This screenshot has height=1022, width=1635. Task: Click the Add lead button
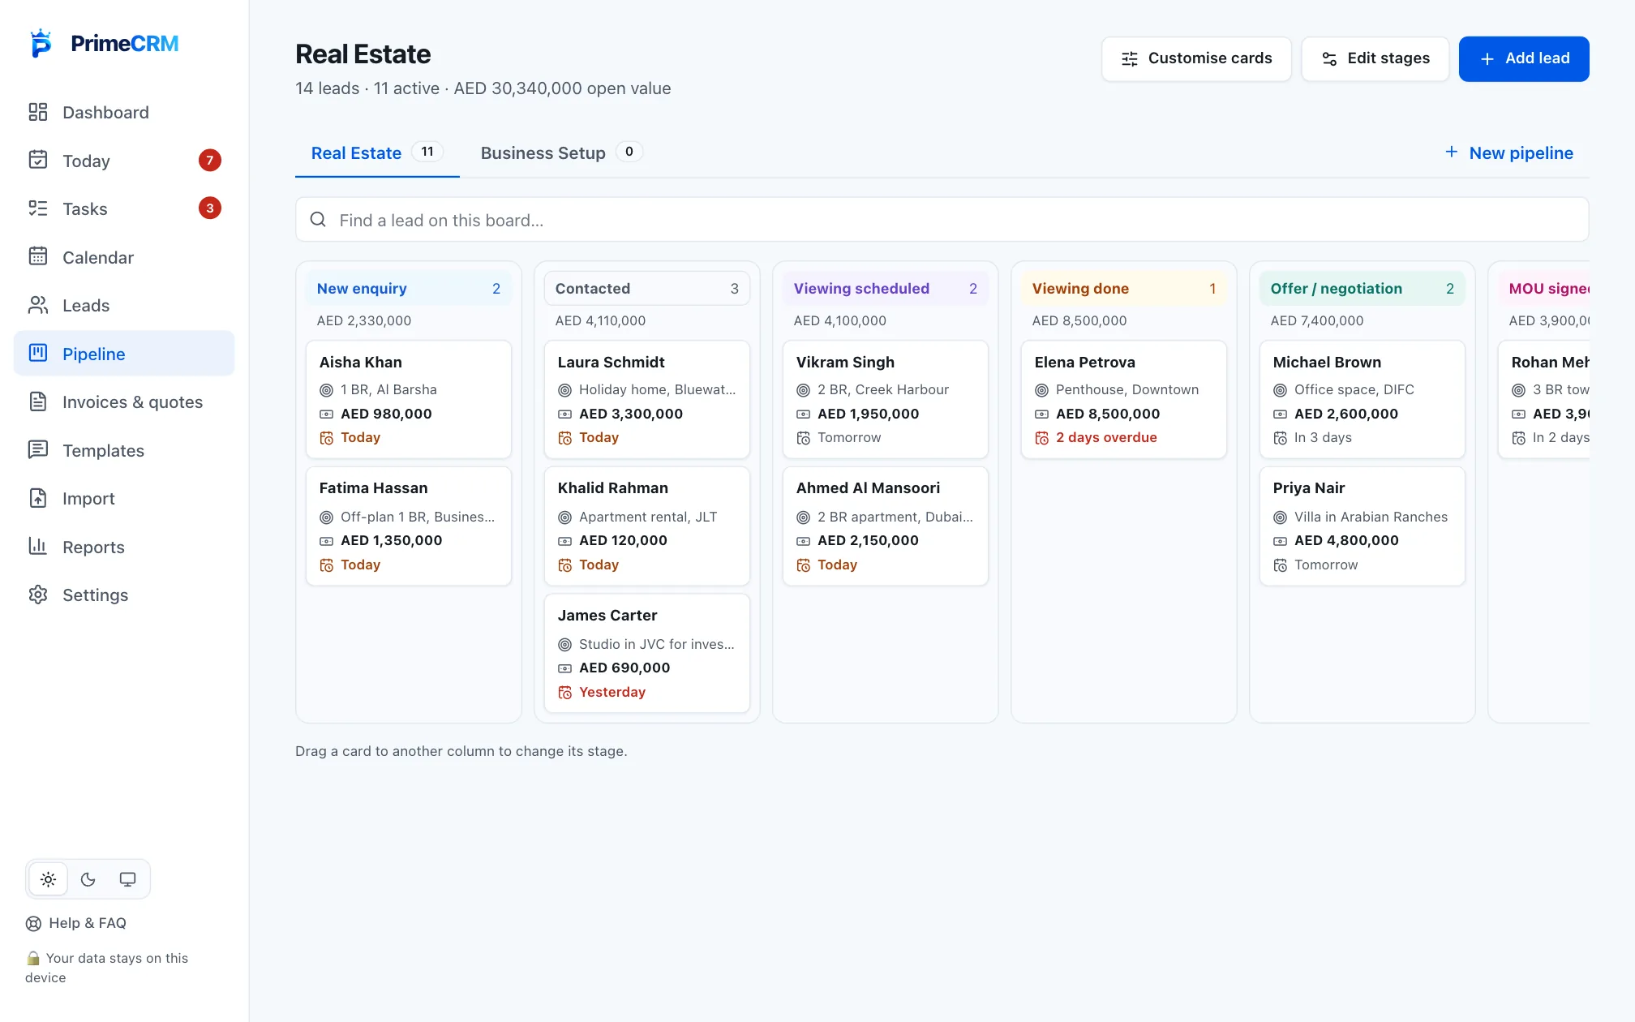(x=1524, y=58)
